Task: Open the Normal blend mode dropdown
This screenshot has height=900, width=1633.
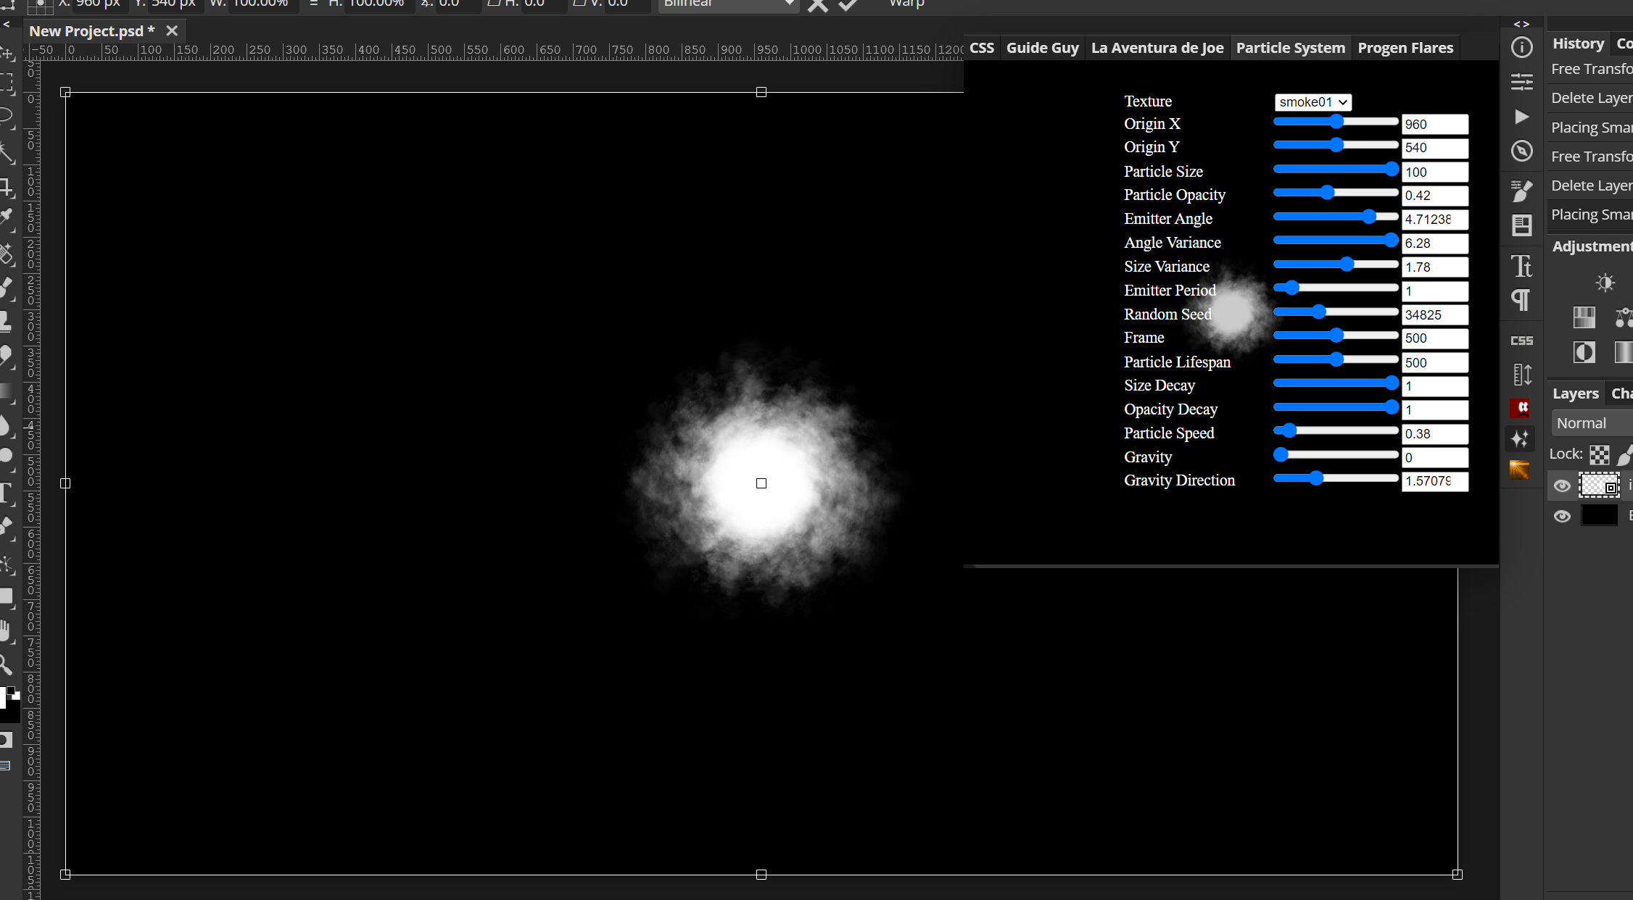Action: (1590, 422)
